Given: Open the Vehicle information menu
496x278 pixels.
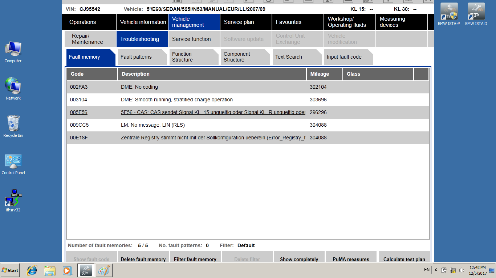Looking at the screenshot, I should (x=143, y=22).
